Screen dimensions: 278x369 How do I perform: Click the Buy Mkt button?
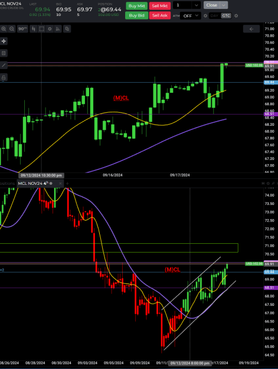click(x=137, y=6)
